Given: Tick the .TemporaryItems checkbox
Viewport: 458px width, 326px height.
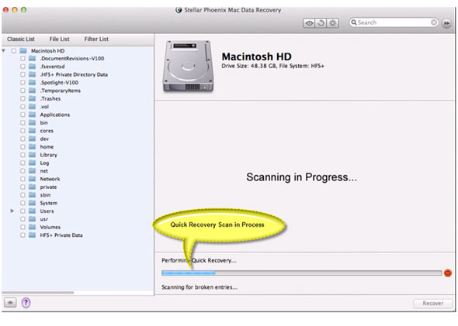Looking at the screenshot, I should tap(23, 91).
